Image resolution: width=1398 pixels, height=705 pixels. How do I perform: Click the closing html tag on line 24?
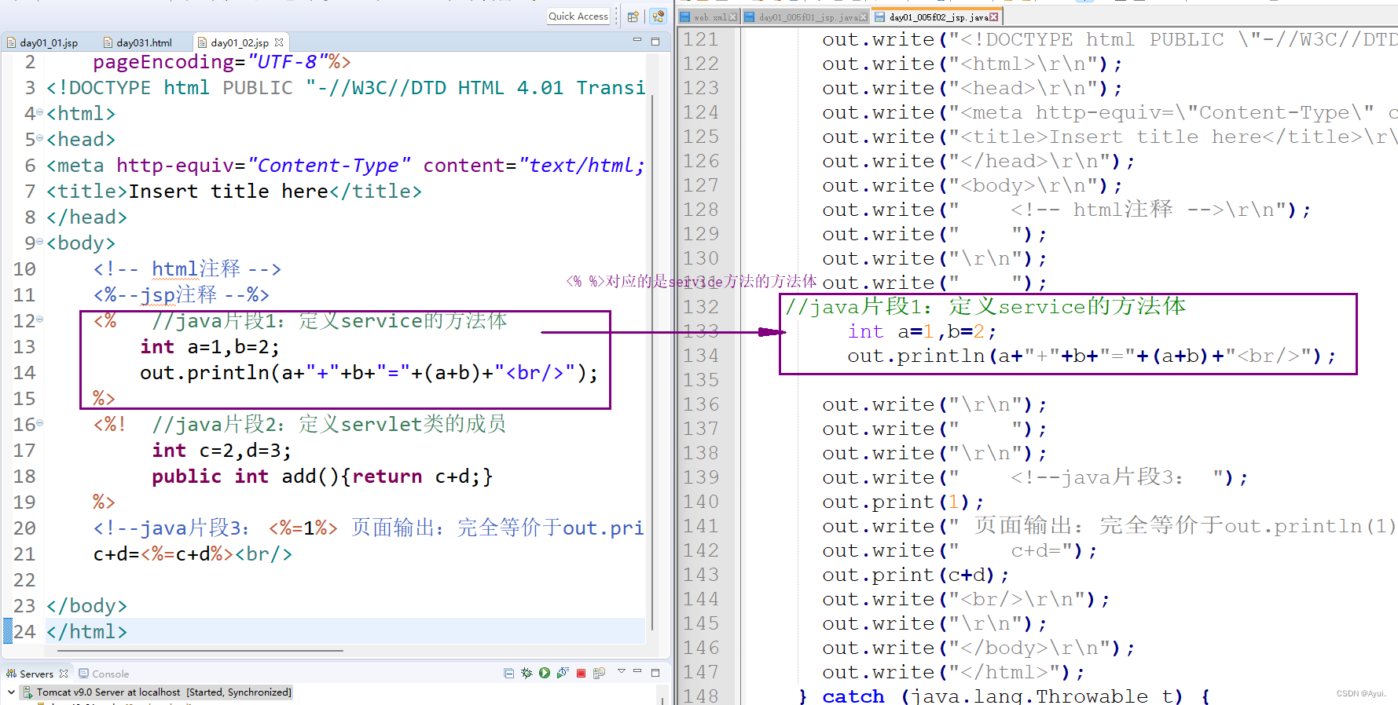coord(86,632)
